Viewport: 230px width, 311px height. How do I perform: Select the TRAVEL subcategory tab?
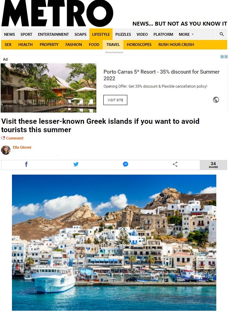[113, 45]
